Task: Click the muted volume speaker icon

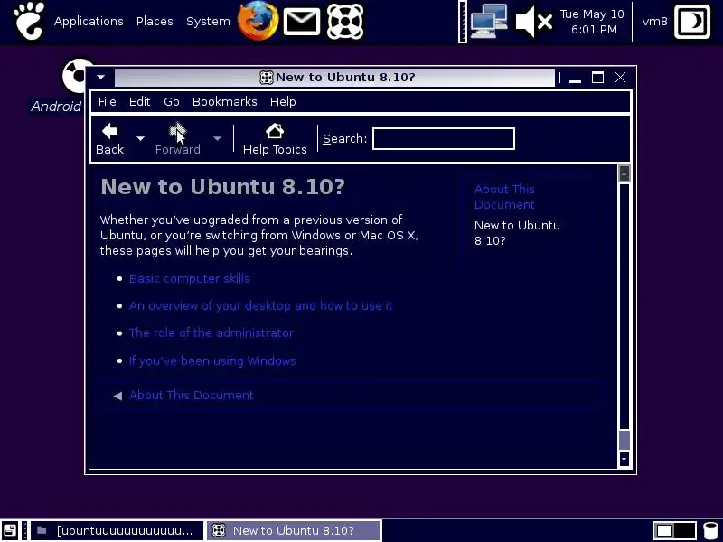Action: coord(533,21)
